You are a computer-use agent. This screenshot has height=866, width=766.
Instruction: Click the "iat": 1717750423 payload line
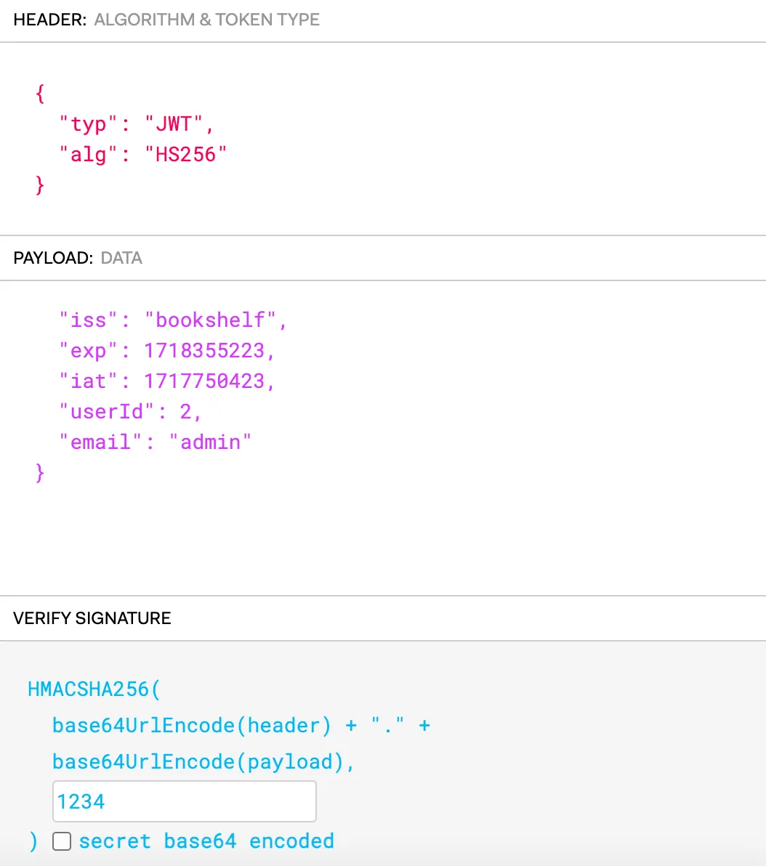tap(167, 381)
